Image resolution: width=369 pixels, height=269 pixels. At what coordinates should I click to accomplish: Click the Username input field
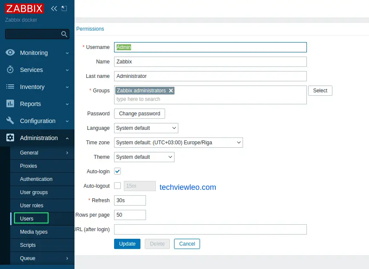pyautogui.click(x=210, y=47)
